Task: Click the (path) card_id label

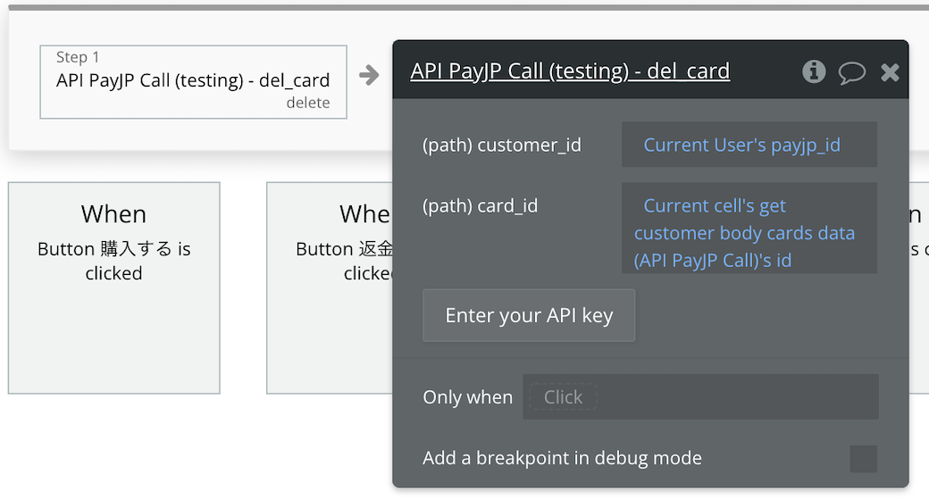Action: (x=480, y=205)
